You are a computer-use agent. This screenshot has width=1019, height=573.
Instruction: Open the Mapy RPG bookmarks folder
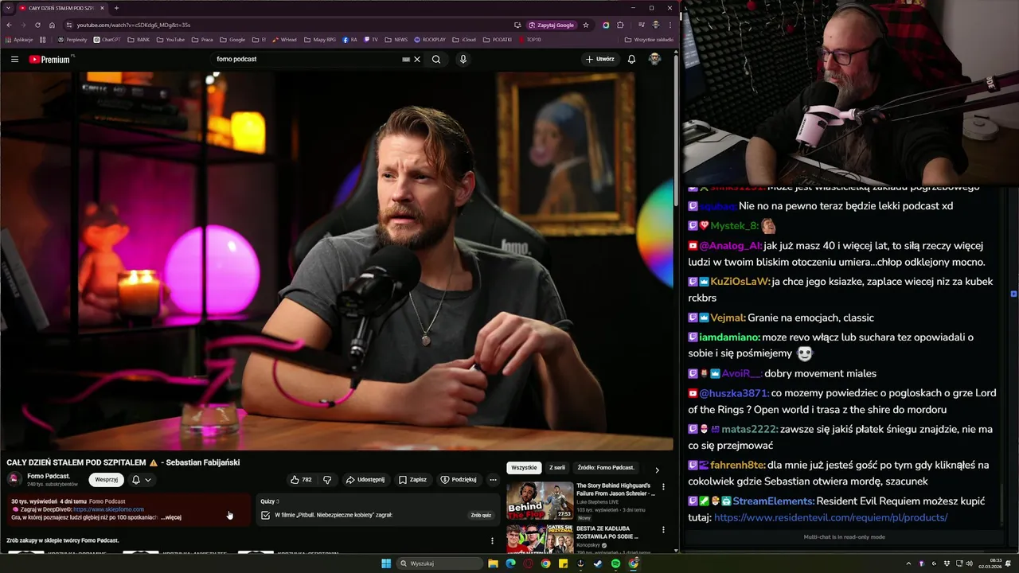click(320, 39)
